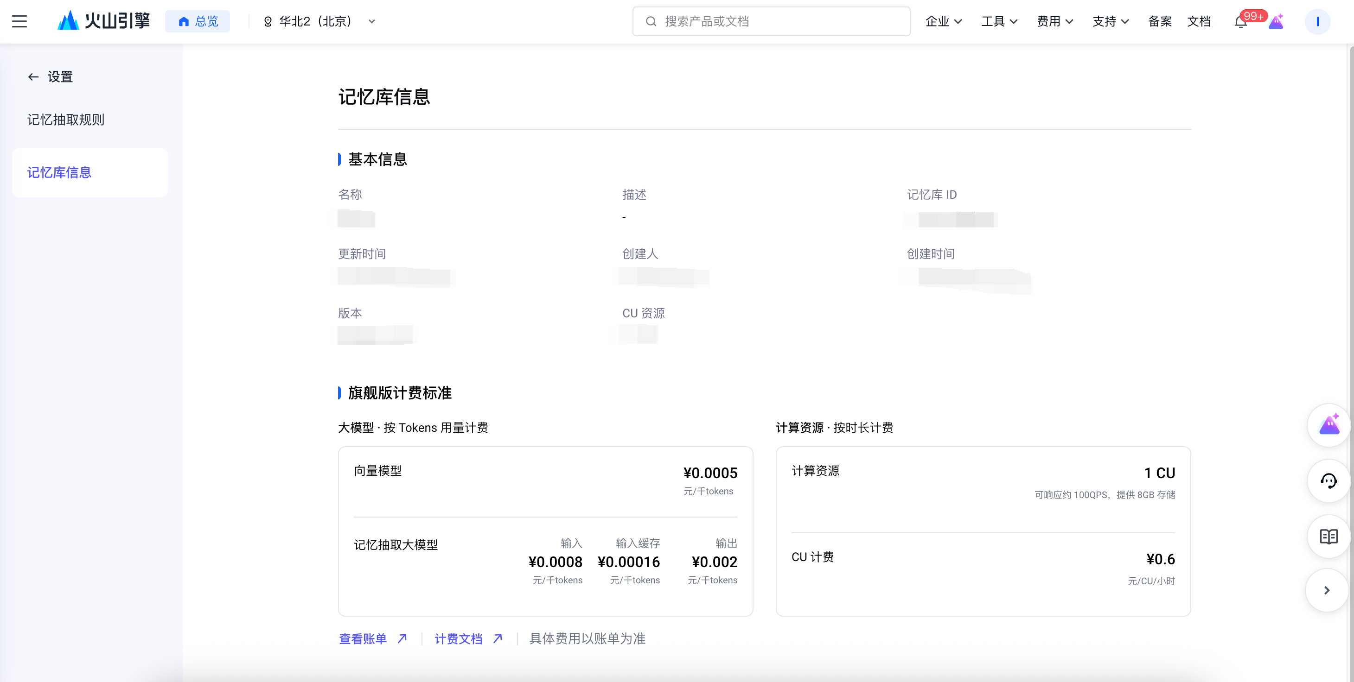The image size is (1354, 682).
Task: Click the 总览 overview button
Action: [x=198, y=21]
